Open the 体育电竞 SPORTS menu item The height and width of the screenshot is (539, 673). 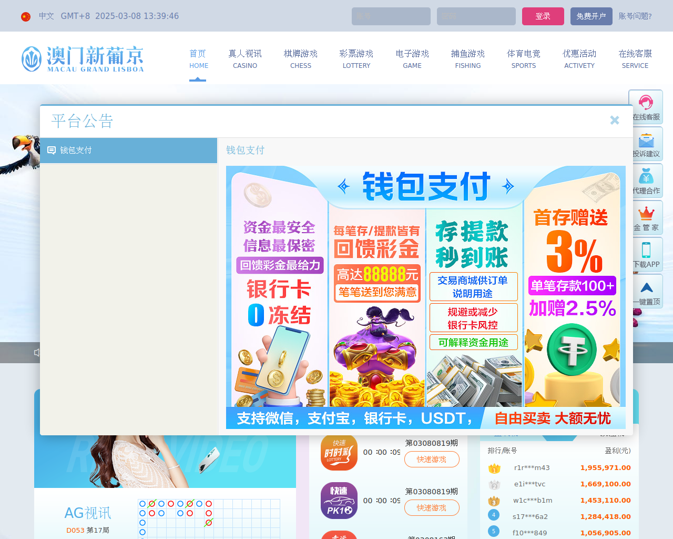(x=524, y=59)
